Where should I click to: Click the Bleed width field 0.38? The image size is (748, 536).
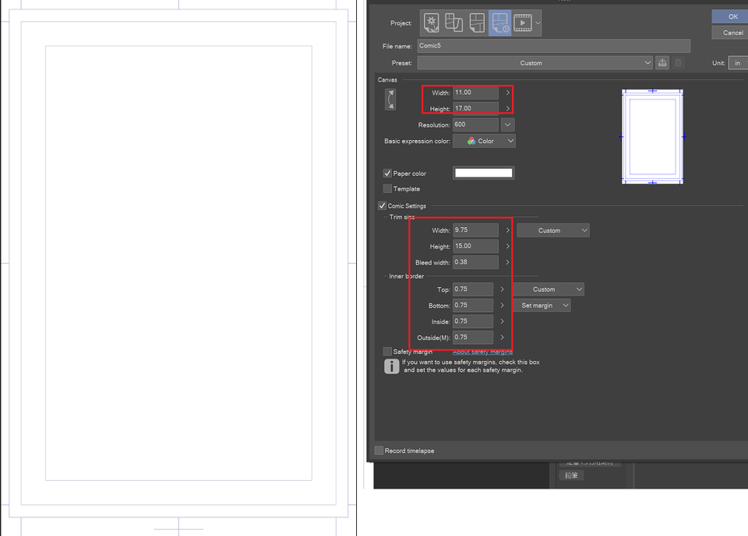(x=475, y=262)
